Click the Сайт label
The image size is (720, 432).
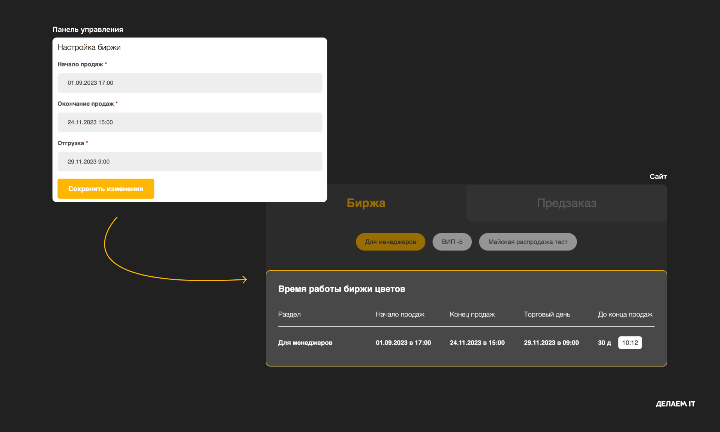[x=658, y=176]
